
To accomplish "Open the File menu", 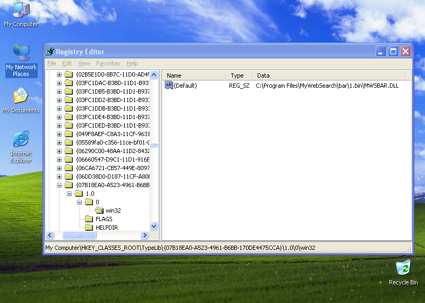I will point(52,63).
